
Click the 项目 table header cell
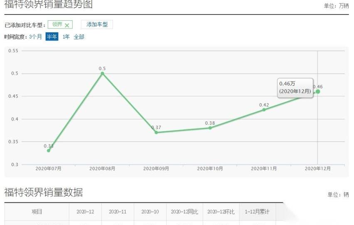[x=37, y=212]
